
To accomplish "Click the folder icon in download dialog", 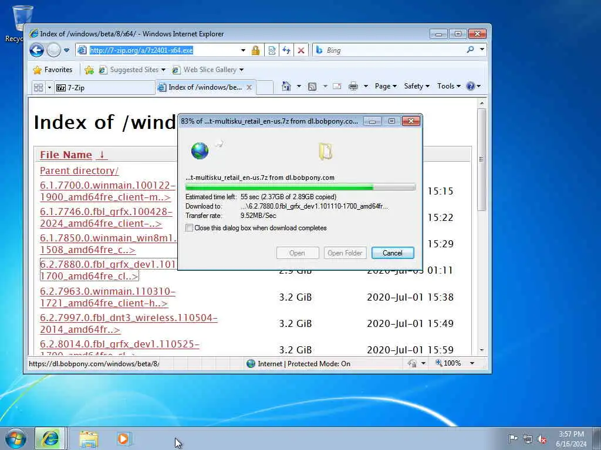I will coord(325,151).
